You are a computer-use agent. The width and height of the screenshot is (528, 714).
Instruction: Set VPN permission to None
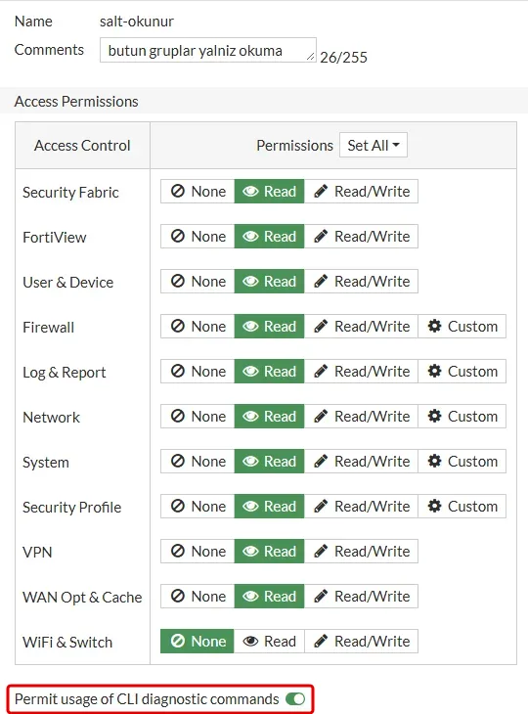pos(198,552)
